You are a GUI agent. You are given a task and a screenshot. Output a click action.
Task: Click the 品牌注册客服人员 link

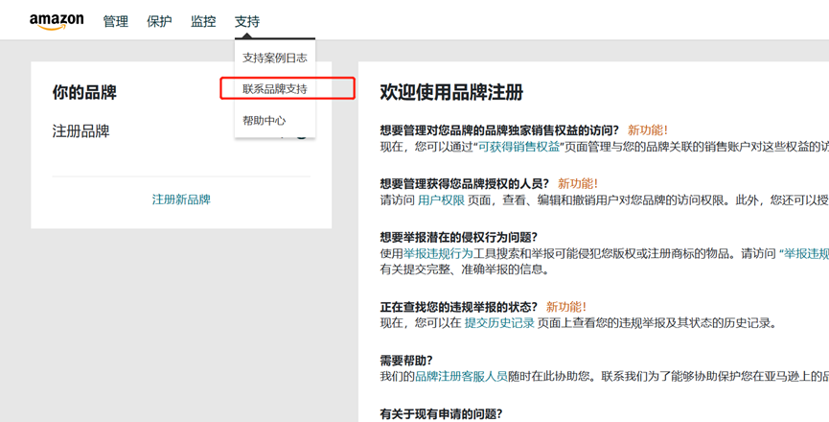coord(461,377)
